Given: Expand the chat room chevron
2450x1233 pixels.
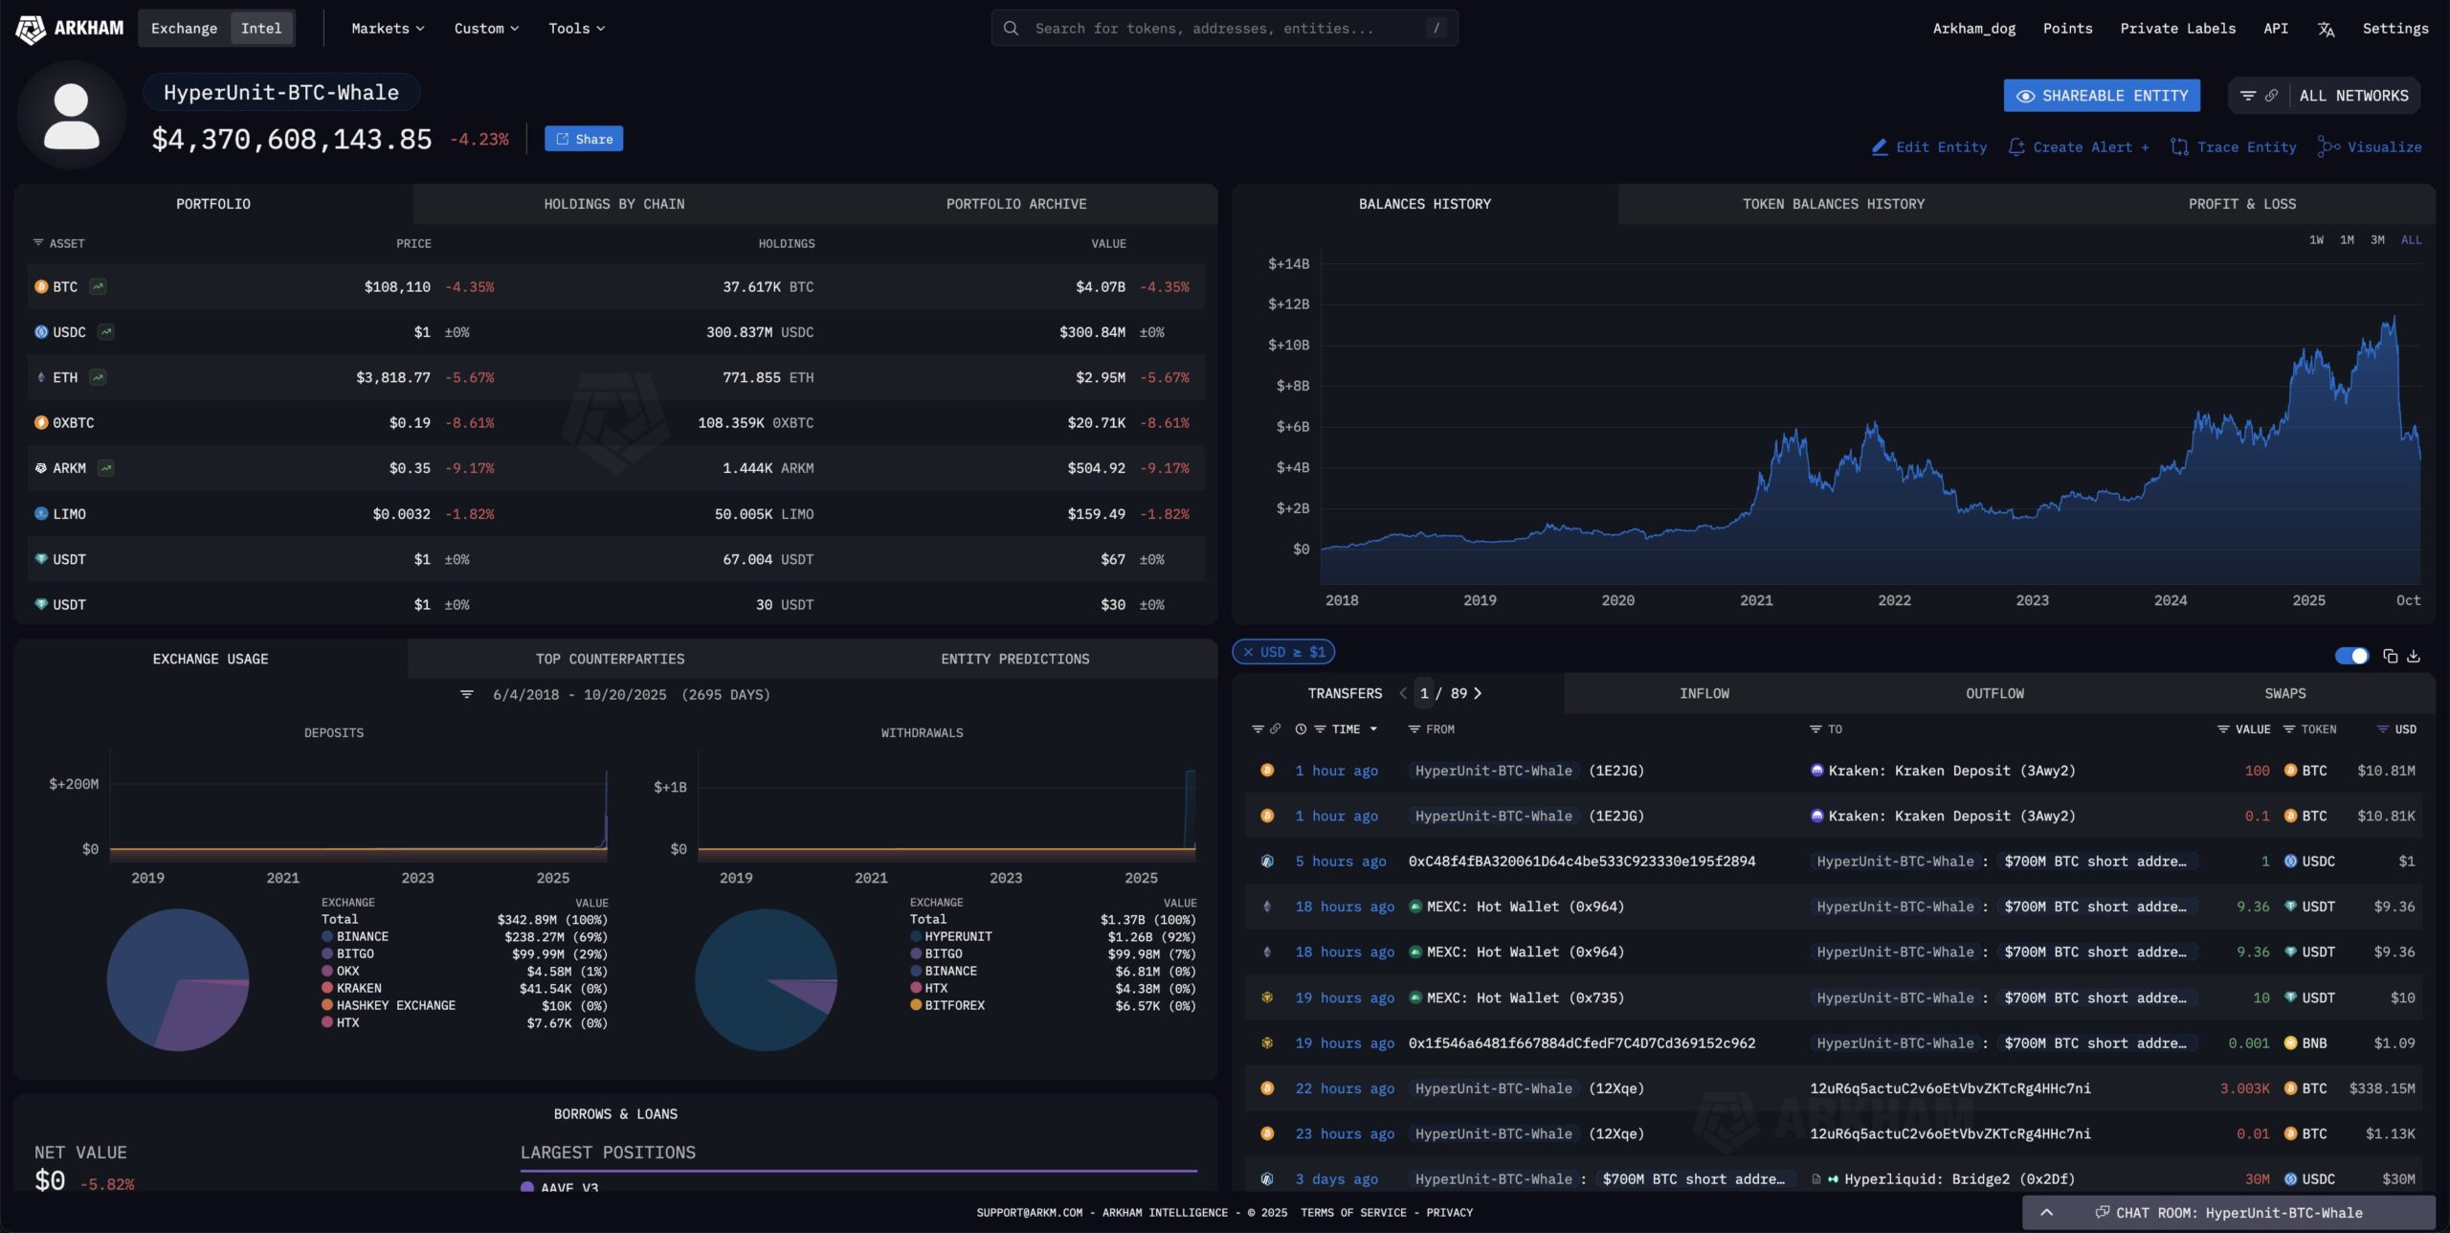Looking at the screenshot, I should [2046, 1212].
